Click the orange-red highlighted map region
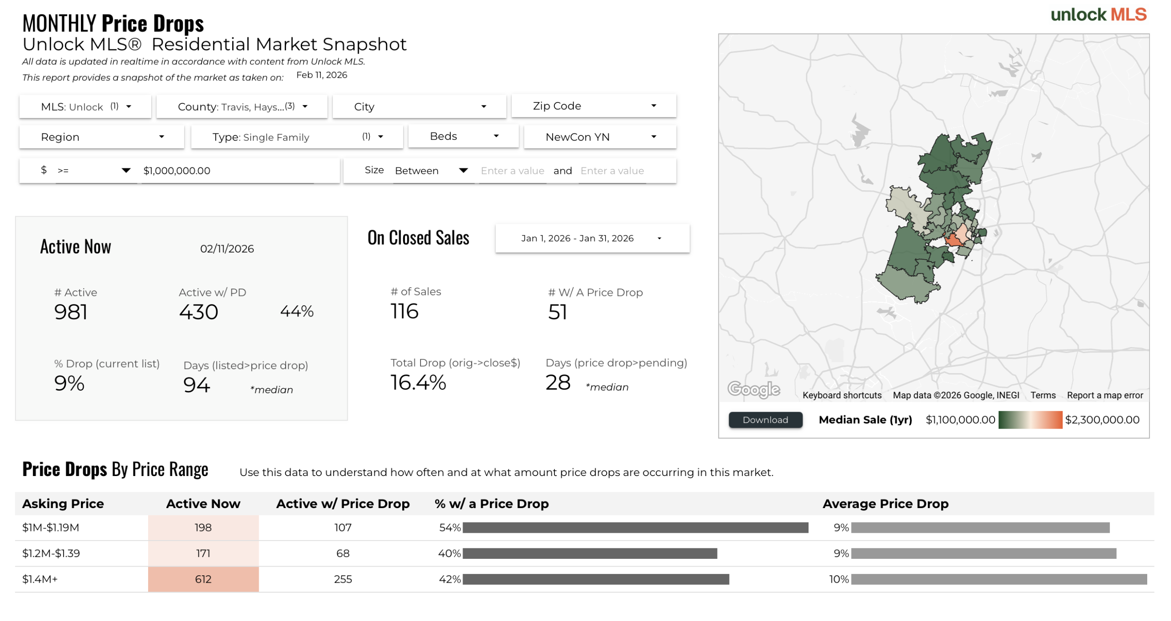1171x621 pixels. (x=953, y=240)
